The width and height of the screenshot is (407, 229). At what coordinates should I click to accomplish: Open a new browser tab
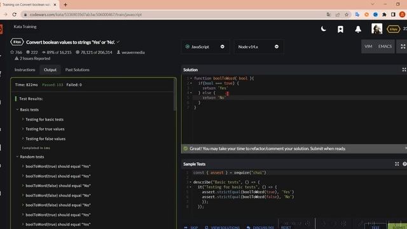[66, 4]
